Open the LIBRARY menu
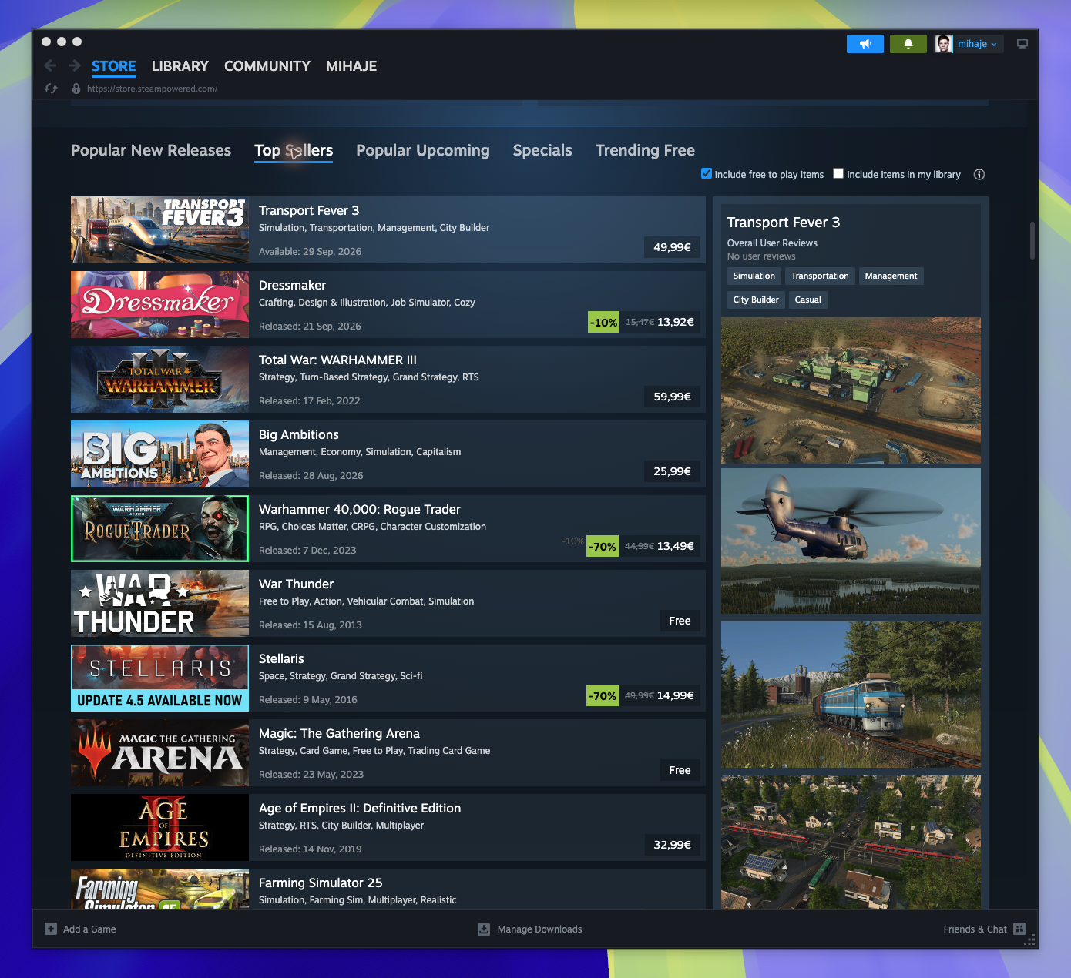 pos(180,66)
